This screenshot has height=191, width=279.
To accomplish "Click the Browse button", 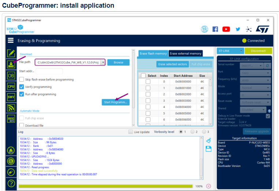I will coord(118,62).
